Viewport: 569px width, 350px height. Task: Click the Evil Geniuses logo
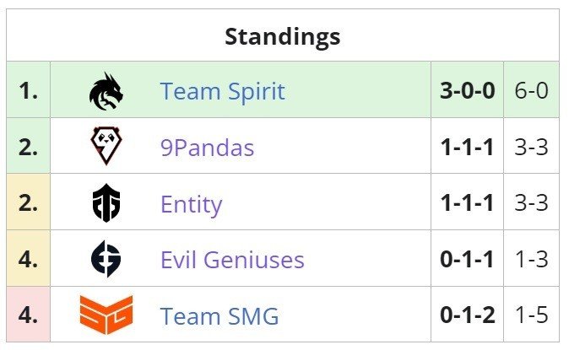coord(106,259)
